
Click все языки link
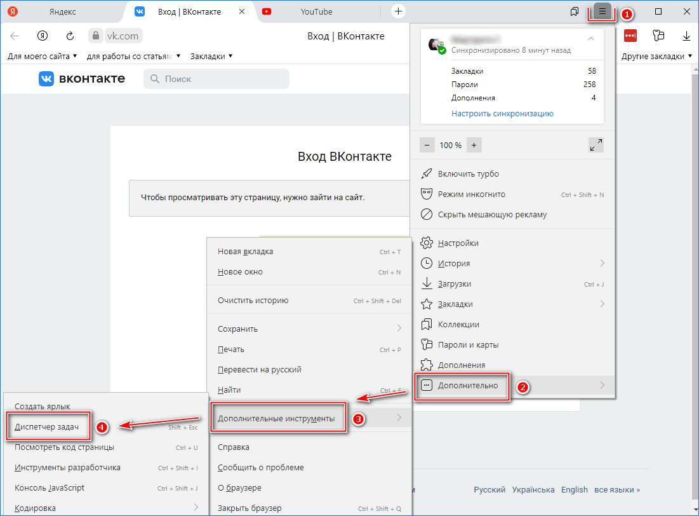point(617,490)
